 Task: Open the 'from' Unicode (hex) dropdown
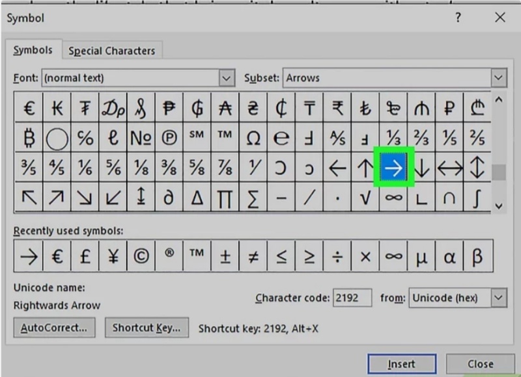498,298
